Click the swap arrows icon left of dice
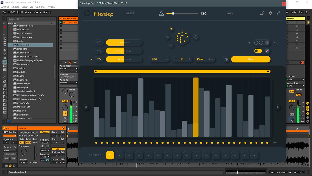Screen dimensions: 312x176 tap(167, 37)
